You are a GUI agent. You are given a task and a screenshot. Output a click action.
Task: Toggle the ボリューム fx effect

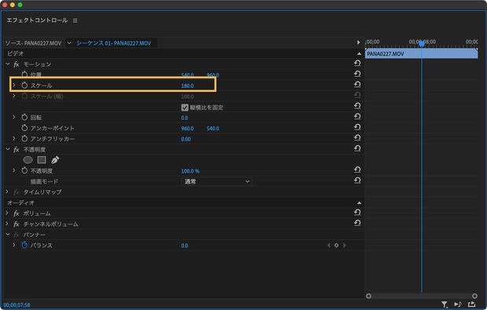(x=16, y=213)
